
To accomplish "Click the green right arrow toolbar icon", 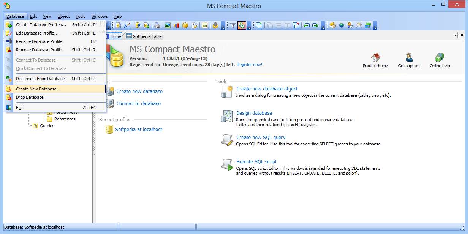I will [315, 25].
